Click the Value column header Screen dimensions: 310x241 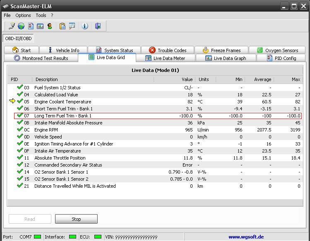pyautogui.click(x=175, y=79)
